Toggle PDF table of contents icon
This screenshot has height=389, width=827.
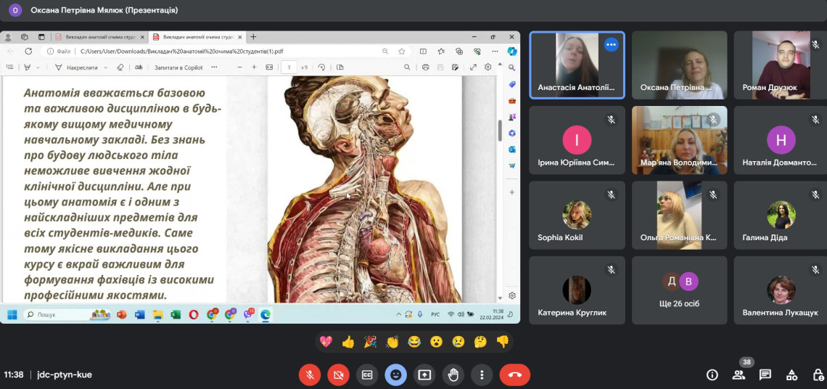pos(9,67)
